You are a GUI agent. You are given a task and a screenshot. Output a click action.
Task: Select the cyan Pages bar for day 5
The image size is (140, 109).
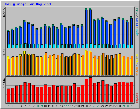25,46
